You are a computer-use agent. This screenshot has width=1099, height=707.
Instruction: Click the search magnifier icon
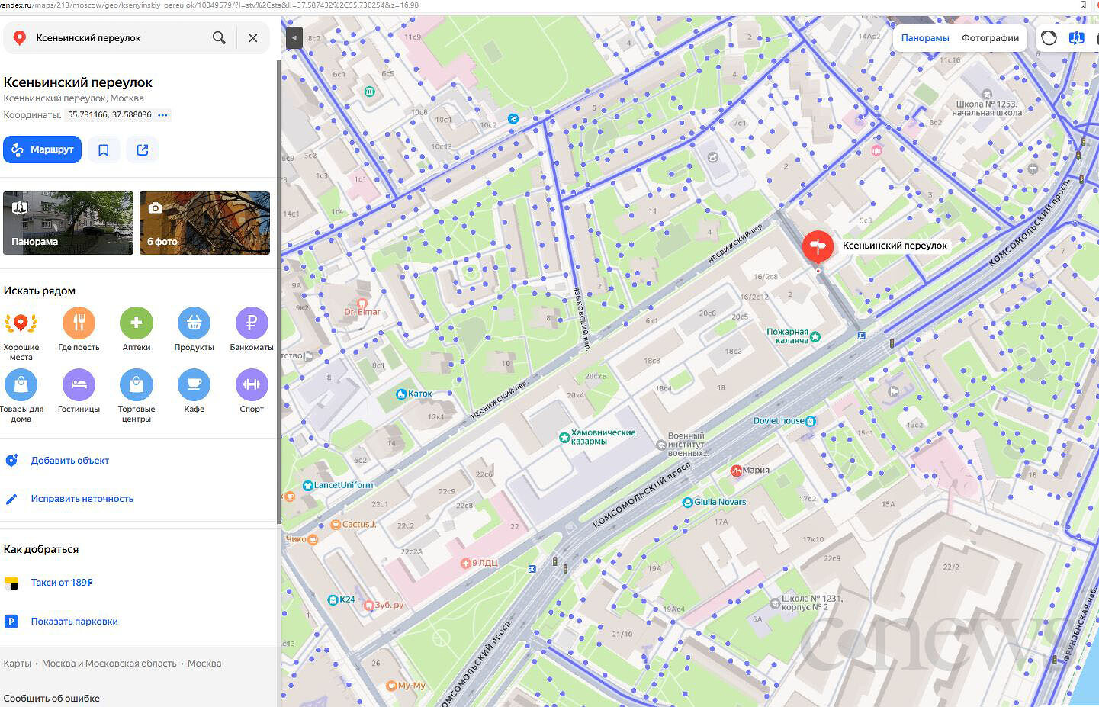[219, 37]
